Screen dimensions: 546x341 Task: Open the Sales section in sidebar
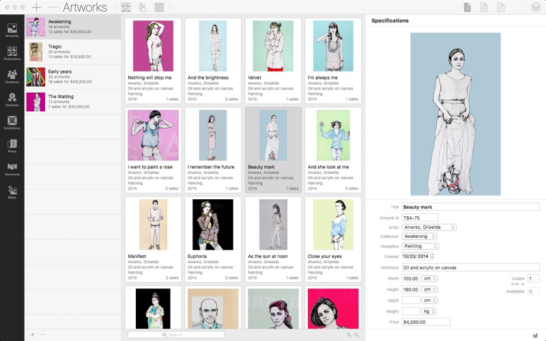tap(12, 192)
